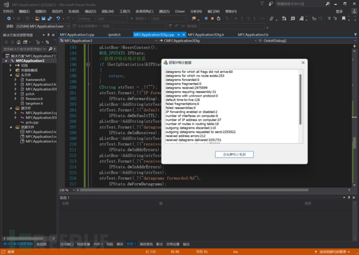The height and width of the screenshot is (255, 359).
Task: Stop debugging with the red stop icon
Action: point(212,18)
